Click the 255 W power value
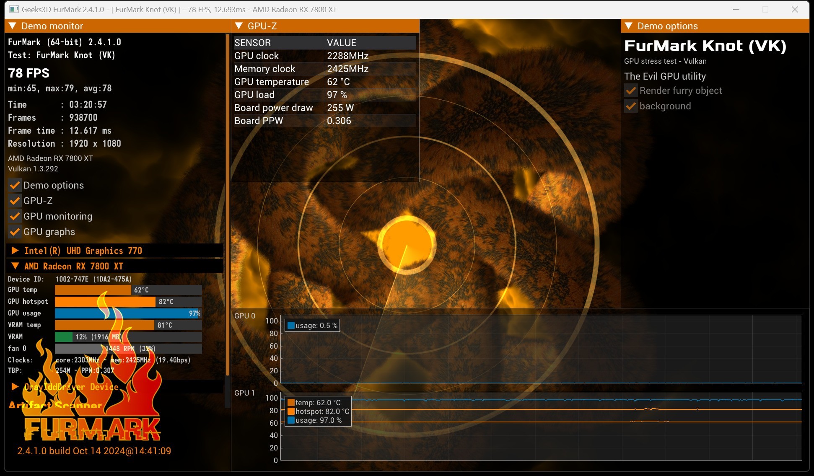Viewport: 814px width, 476px height. 340,108
